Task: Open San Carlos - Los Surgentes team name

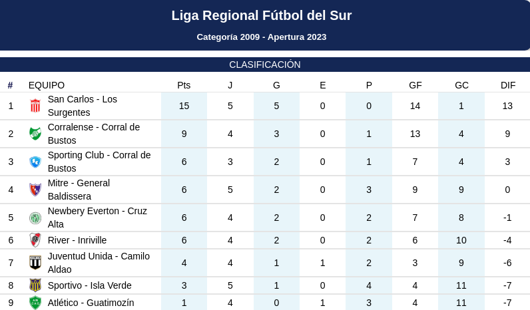Action: pyautogui.click(x=83, y=106)
